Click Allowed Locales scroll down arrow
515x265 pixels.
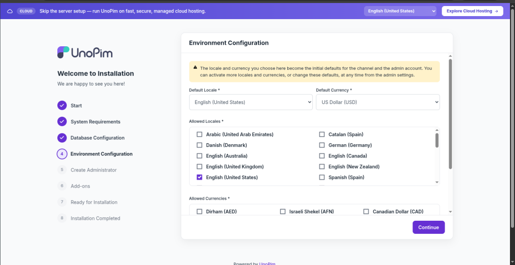437,182
